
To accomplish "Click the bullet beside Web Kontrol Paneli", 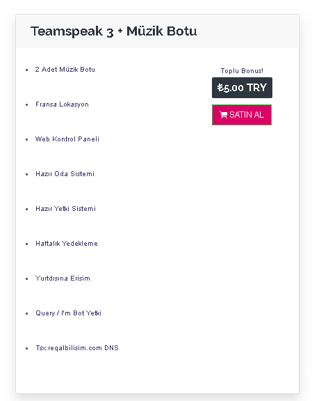I will point(27,139).
